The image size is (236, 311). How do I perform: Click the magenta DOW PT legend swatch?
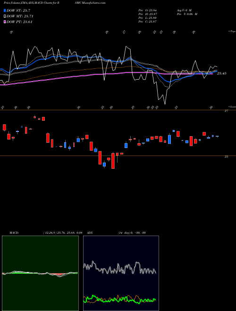click(x=5, y=22)
